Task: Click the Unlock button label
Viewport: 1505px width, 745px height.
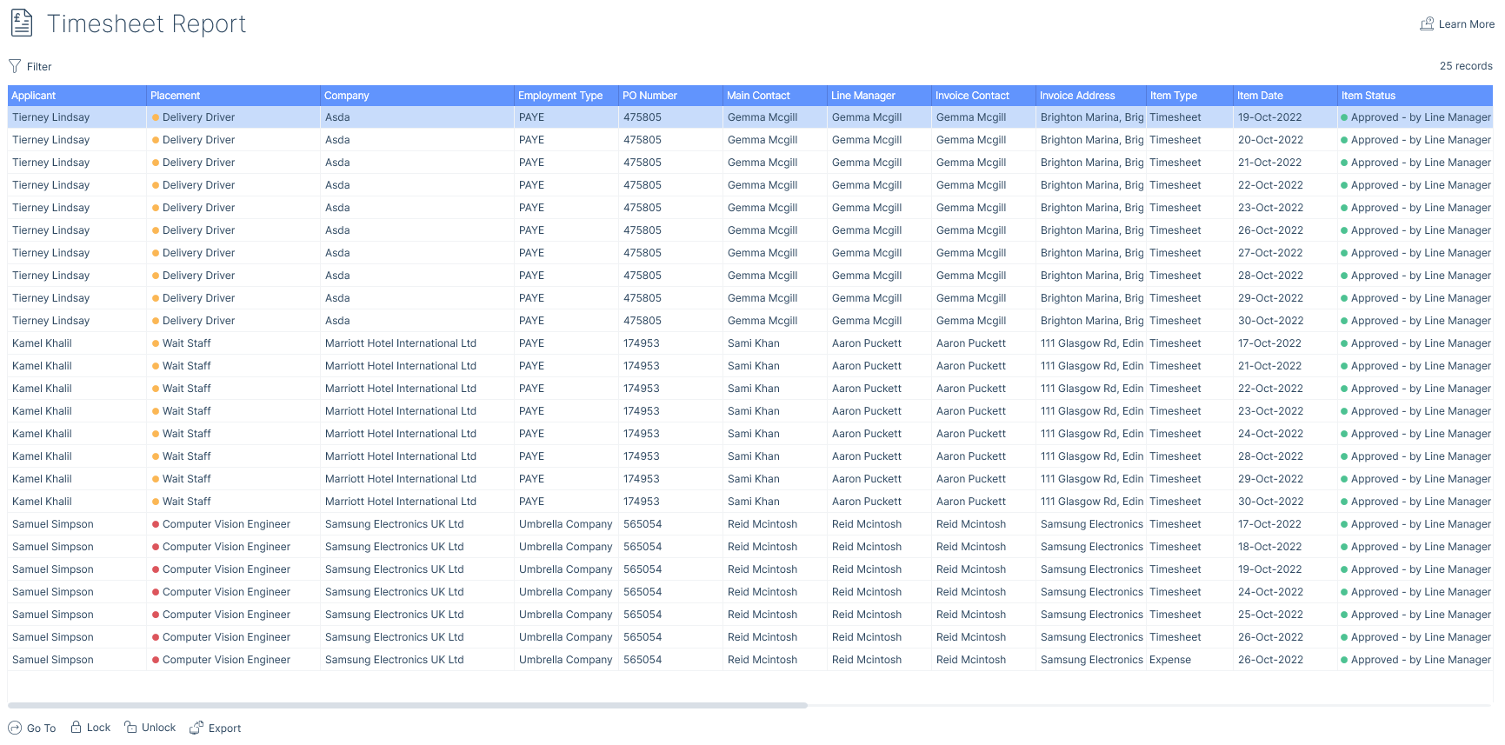Action: point(158,728)
